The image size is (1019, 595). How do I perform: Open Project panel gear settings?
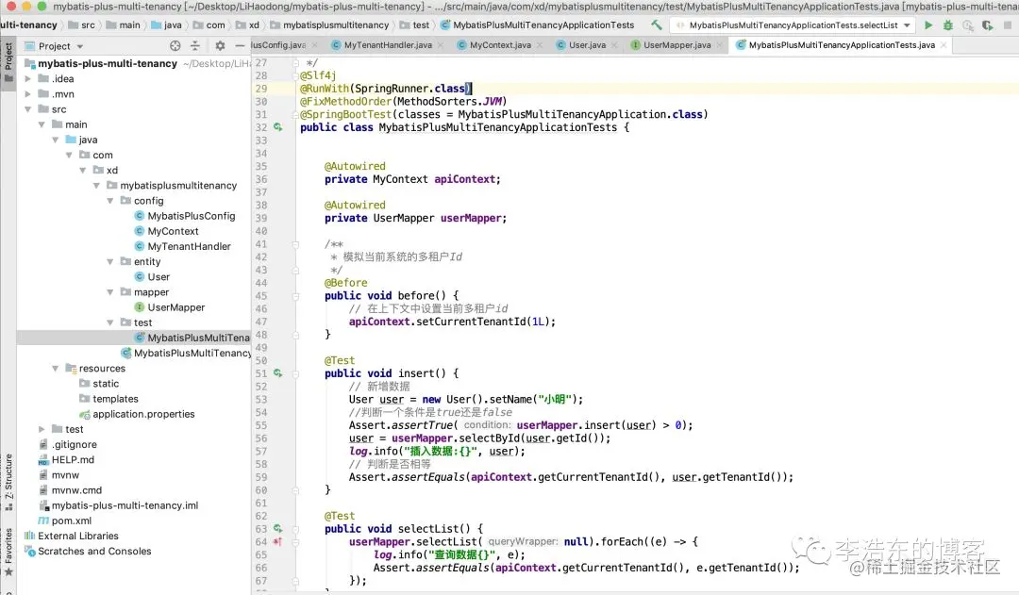tap(220, 46)
